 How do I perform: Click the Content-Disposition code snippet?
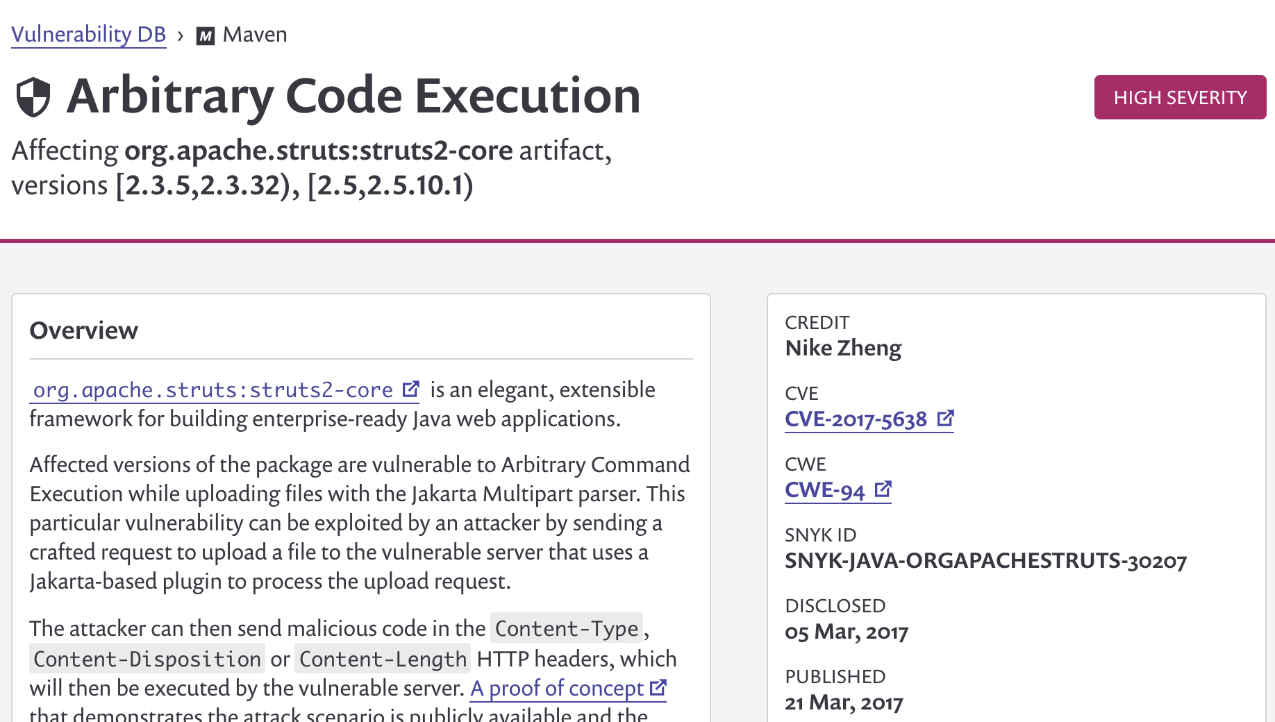click(x=147, y=659)
